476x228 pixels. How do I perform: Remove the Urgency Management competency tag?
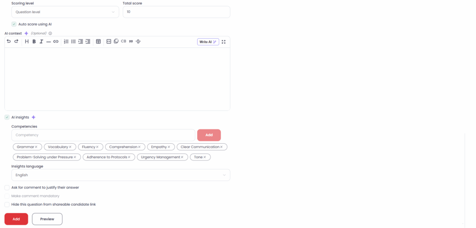click(182, 157)
